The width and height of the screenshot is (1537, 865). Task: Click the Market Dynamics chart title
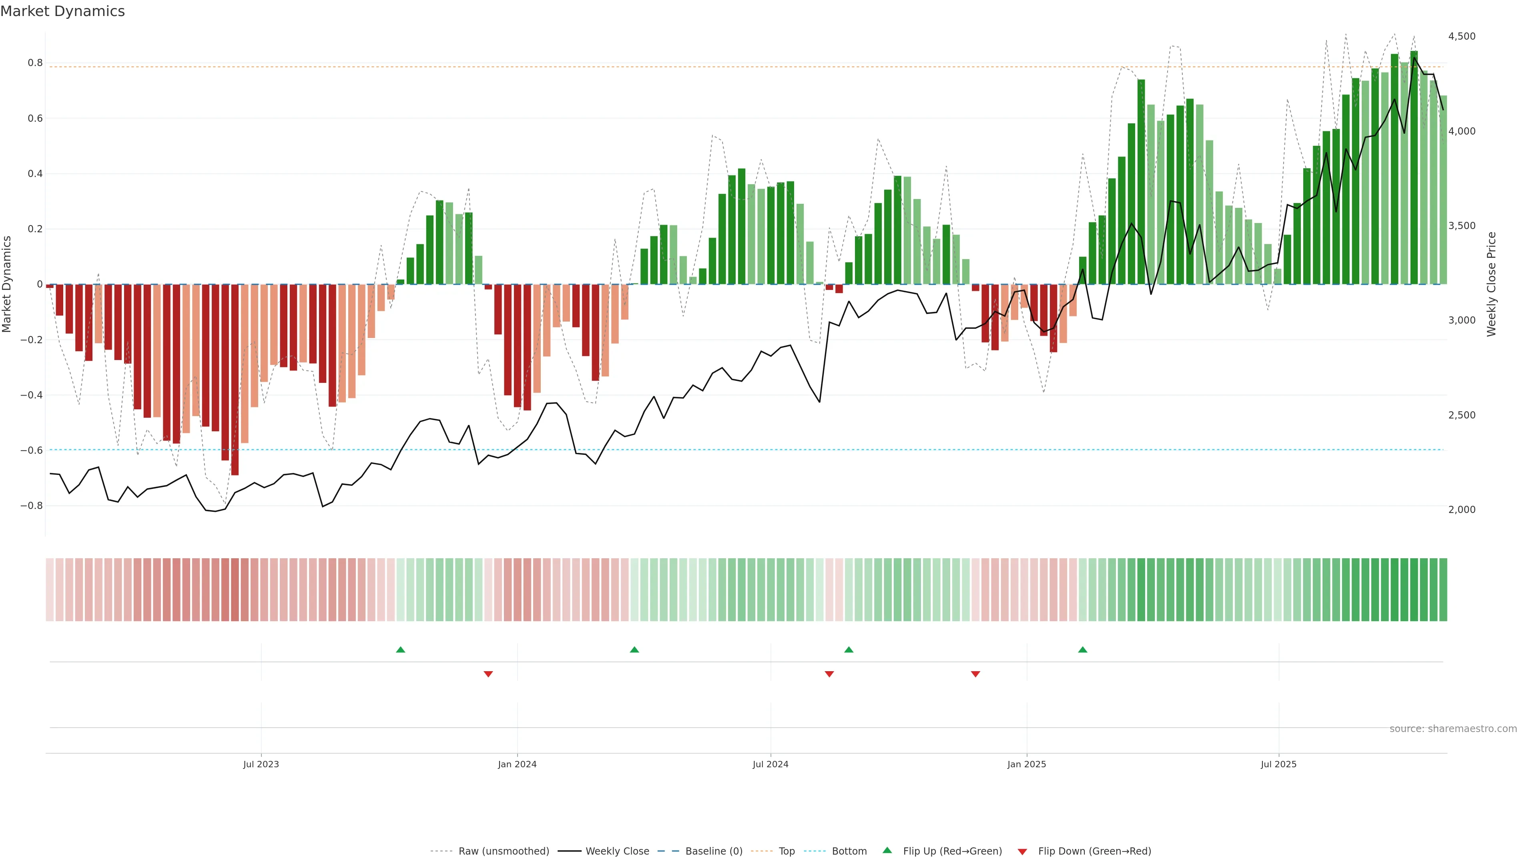click(63, 11)
